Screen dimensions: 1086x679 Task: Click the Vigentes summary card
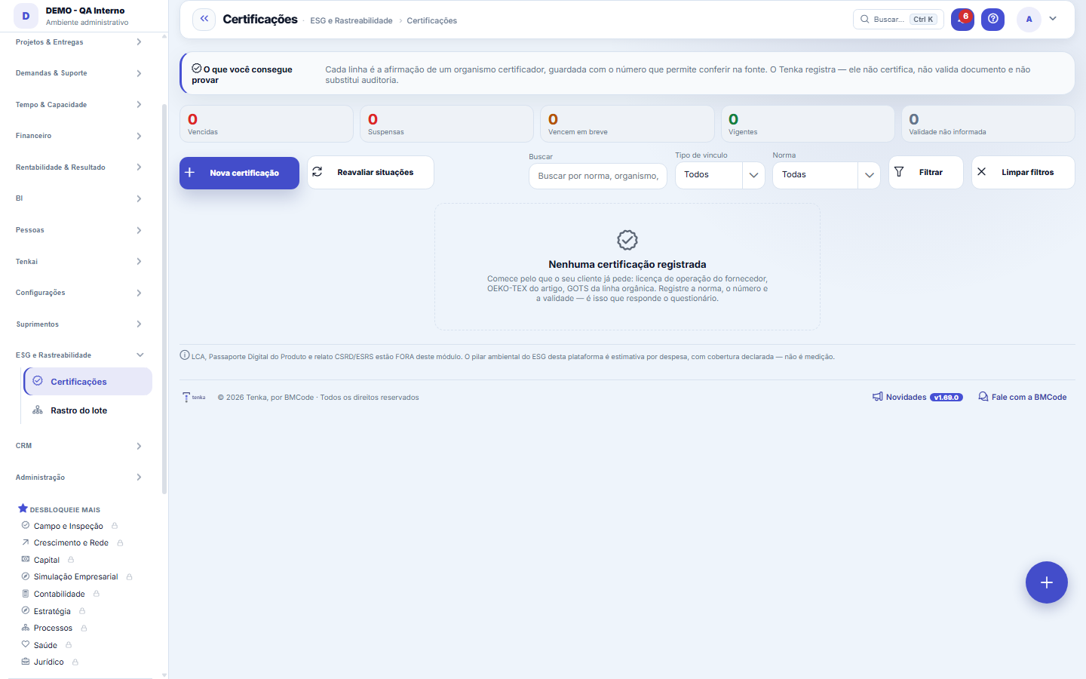[x=808, y=124]
